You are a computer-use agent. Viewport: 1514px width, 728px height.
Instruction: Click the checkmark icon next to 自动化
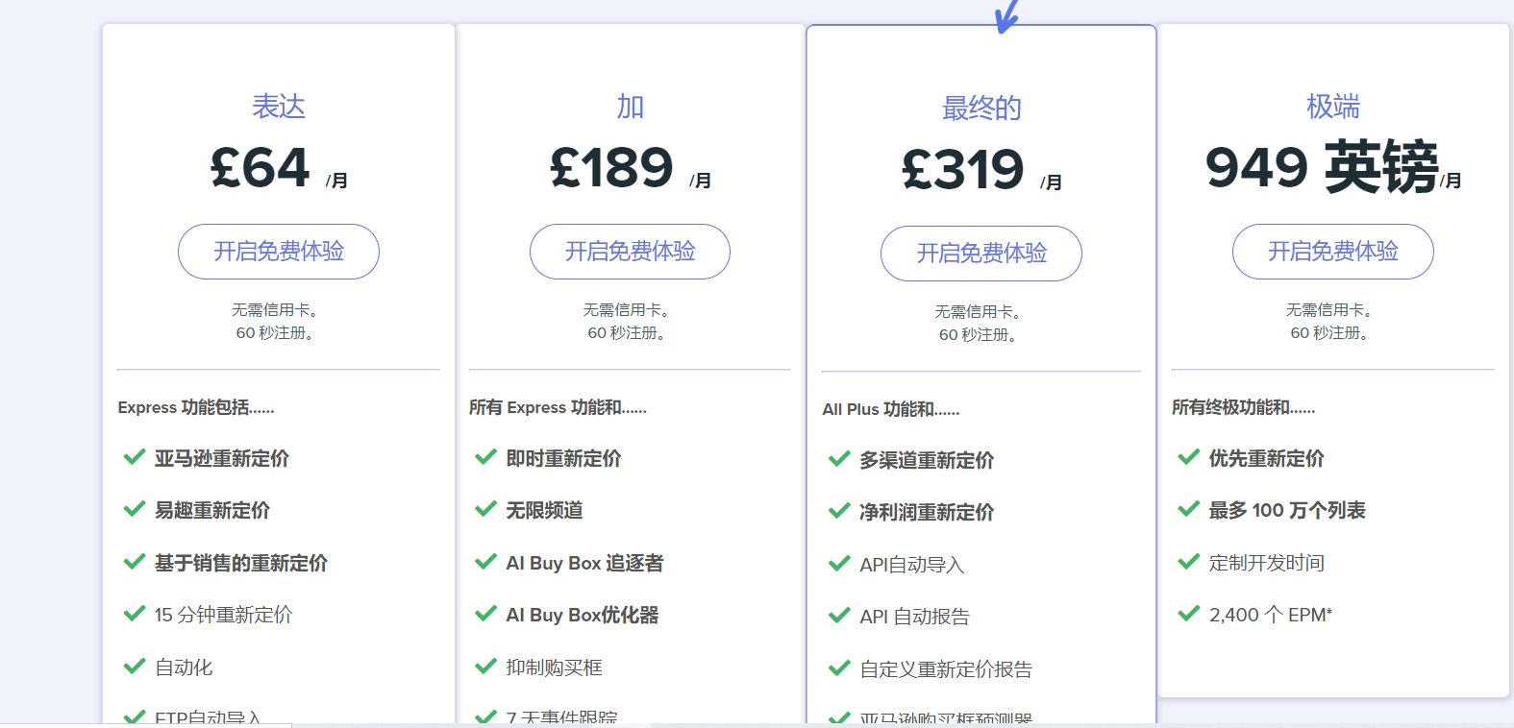pyautogui.click(x=135, y=667)
